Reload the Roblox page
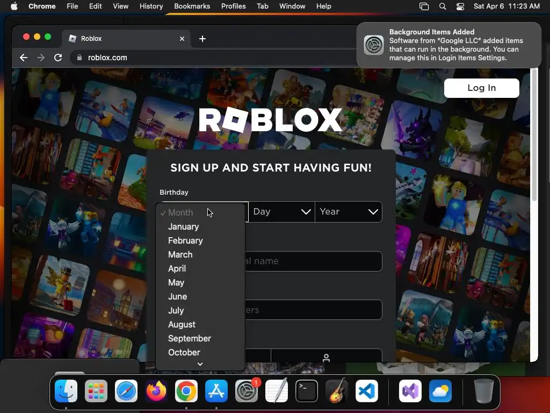Screen dimensions: 550x413 58,58
